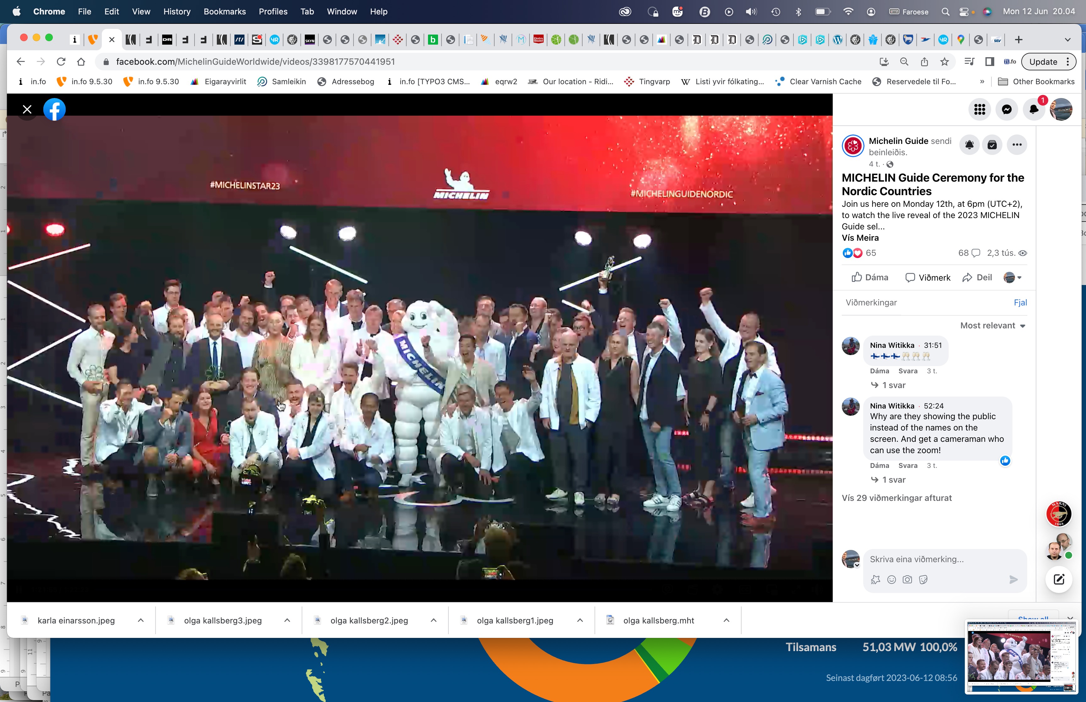The width and height of the screenshot is (1086, 702).
Task: Expand the tab search chevron
Action: click(1067, 40)
